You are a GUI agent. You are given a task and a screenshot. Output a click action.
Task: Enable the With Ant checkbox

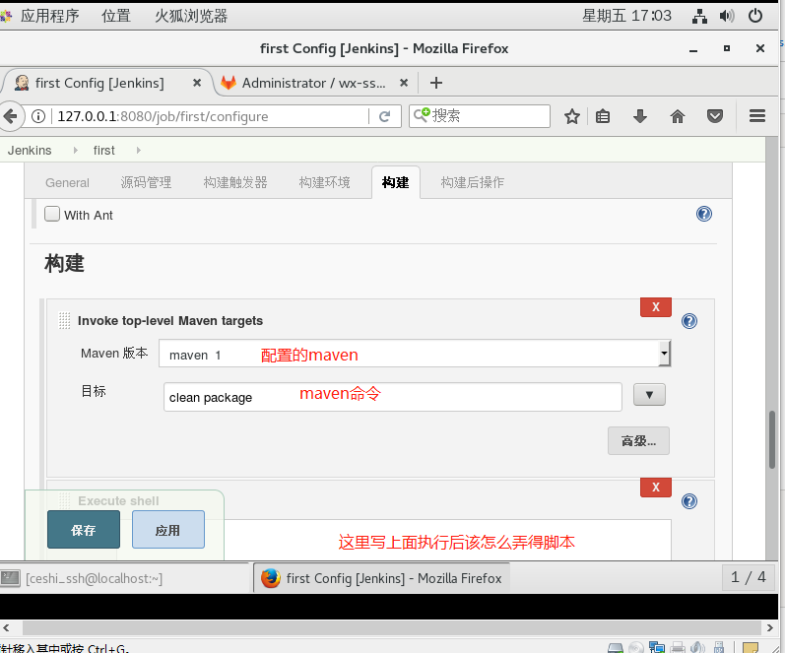52,214
